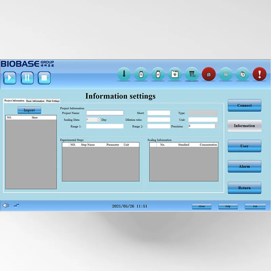Click the bottle icon labeled W
This screenshot has height=271, width=271.
(158, 74)
